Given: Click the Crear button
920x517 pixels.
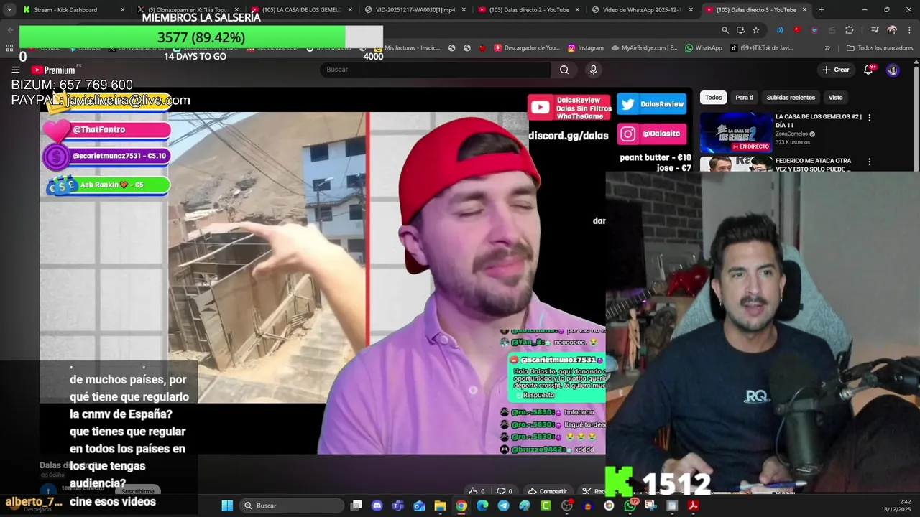Looking at the screenshot, I should (x=836, y=70).
